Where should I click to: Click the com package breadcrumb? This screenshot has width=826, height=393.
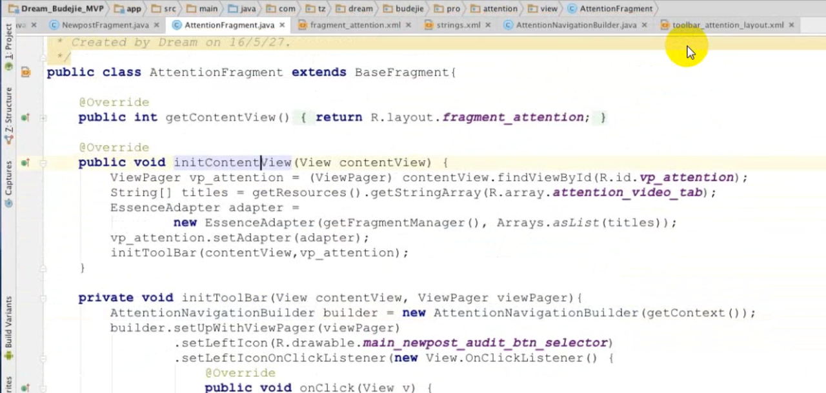coord(281,8)
